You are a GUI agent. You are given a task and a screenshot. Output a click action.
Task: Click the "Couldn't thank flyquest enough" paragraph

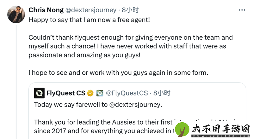pyautogui.click(x=131, y=46)
